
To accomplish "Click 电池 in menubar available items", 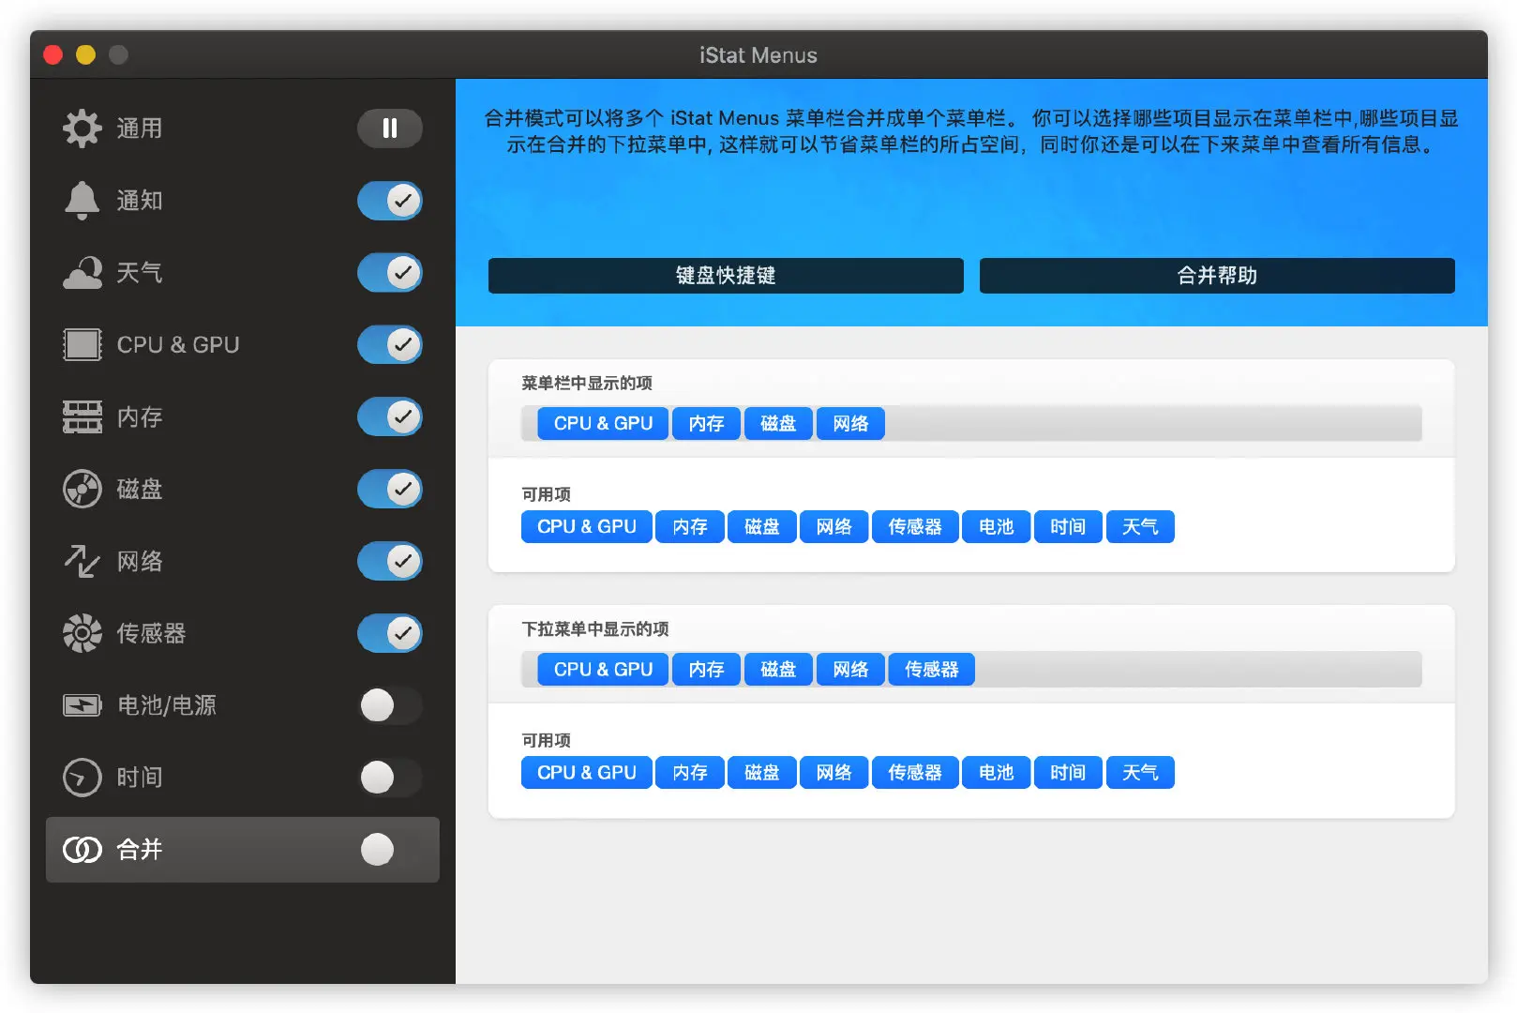I will [x=996, y=527].
